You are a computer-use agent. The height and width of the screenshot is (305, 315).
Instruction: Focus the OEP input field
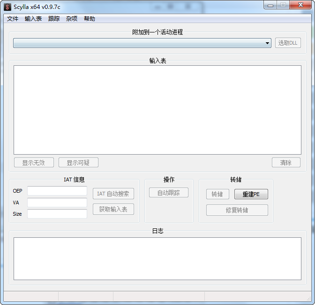point(57,191)
